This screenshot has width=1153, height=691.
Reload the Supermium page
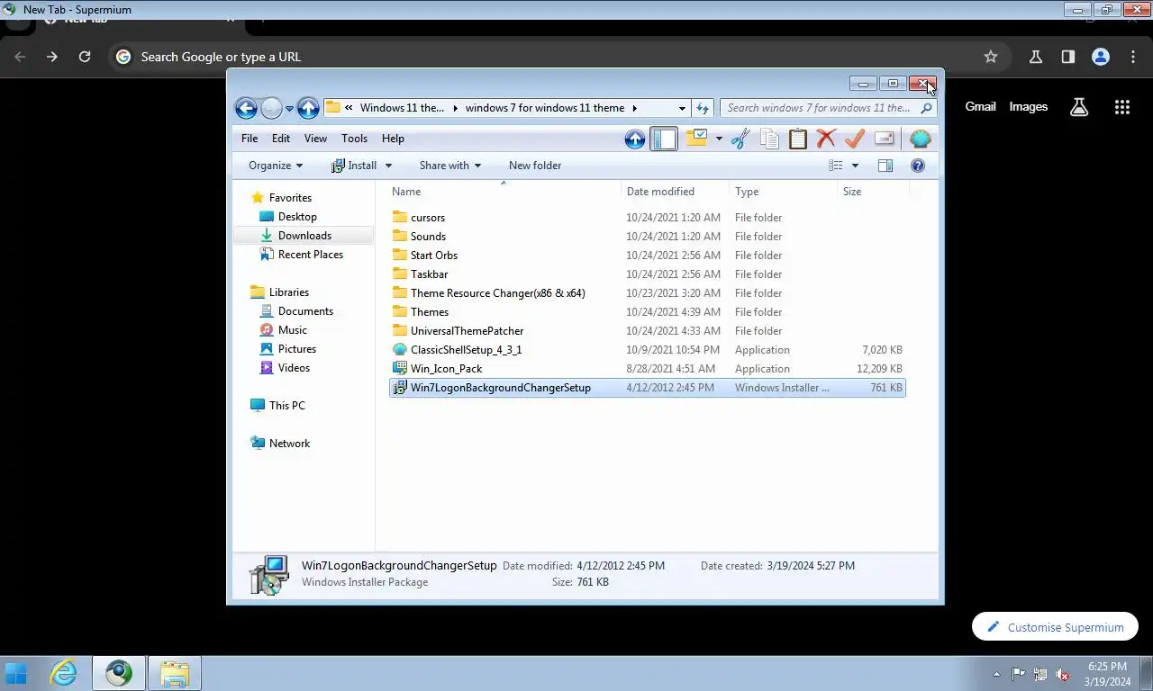85,57
